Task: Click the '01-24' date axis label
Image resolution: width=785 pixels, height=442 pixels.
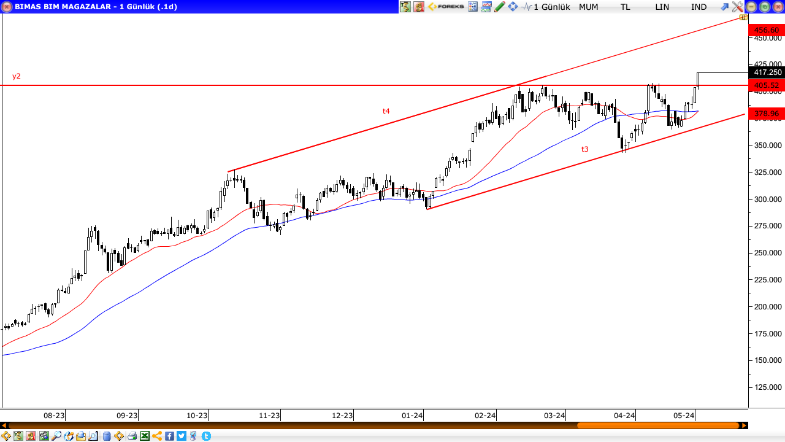Action: click(413, 416)
